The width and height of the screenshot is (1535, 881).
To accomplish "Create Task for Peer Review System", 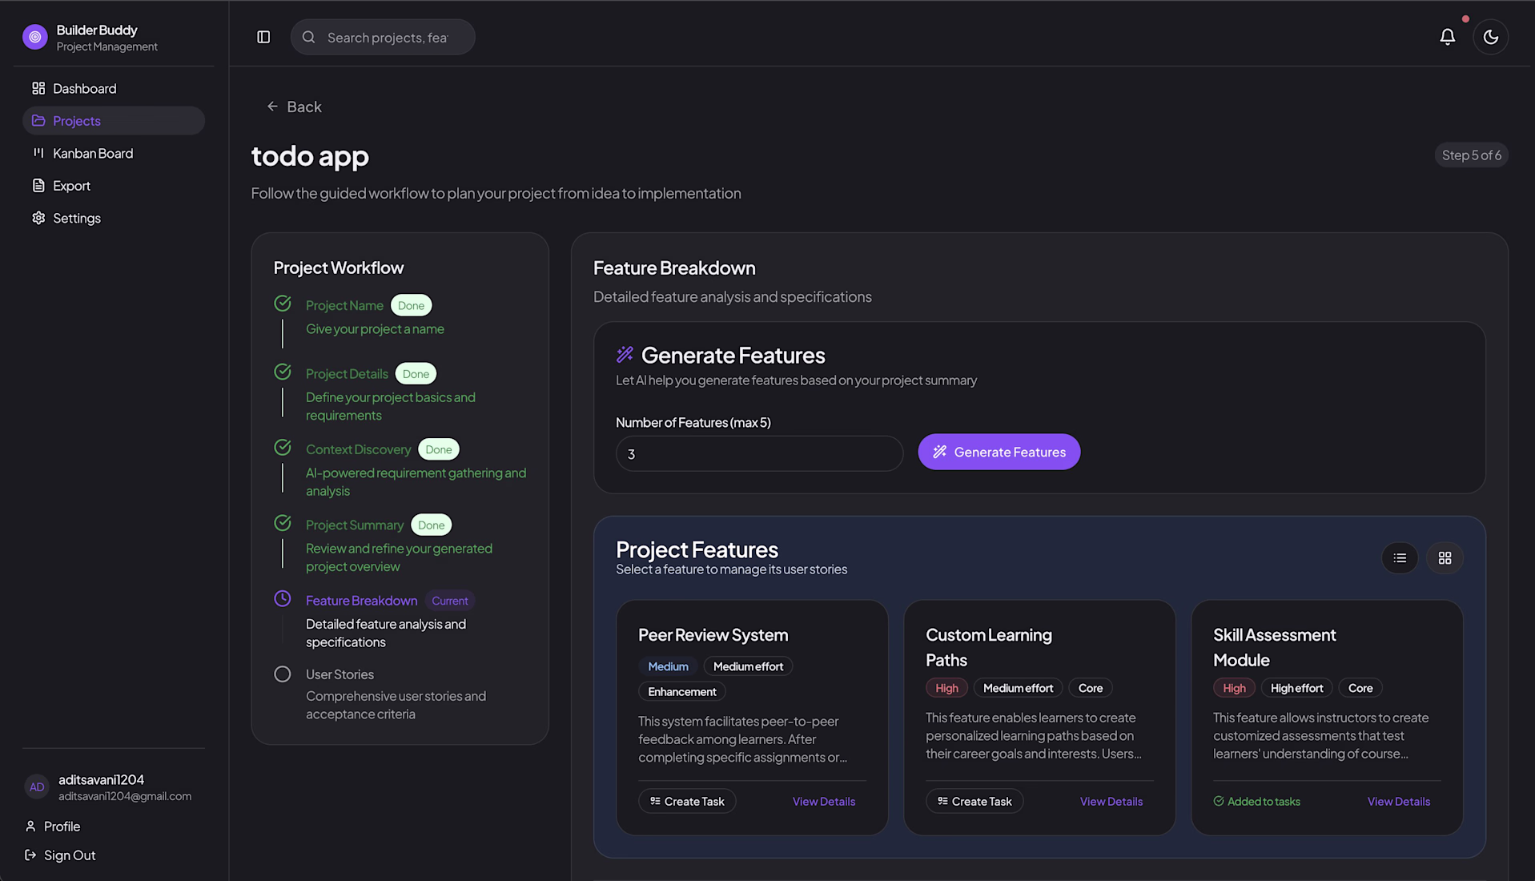I will point(687,801).
